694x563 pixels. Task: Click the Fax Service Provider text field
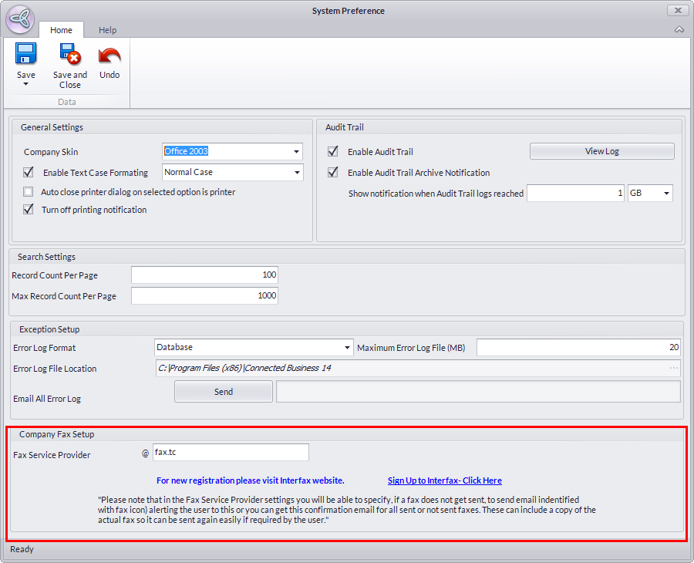pyautogui.click(x=230, y=453)
